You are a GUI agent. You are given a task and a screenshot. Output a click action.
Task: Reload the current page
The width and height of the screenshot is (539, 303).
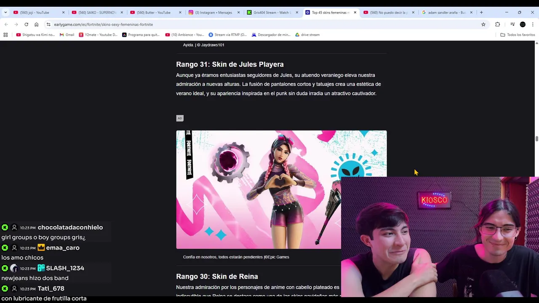click(27, 24)
